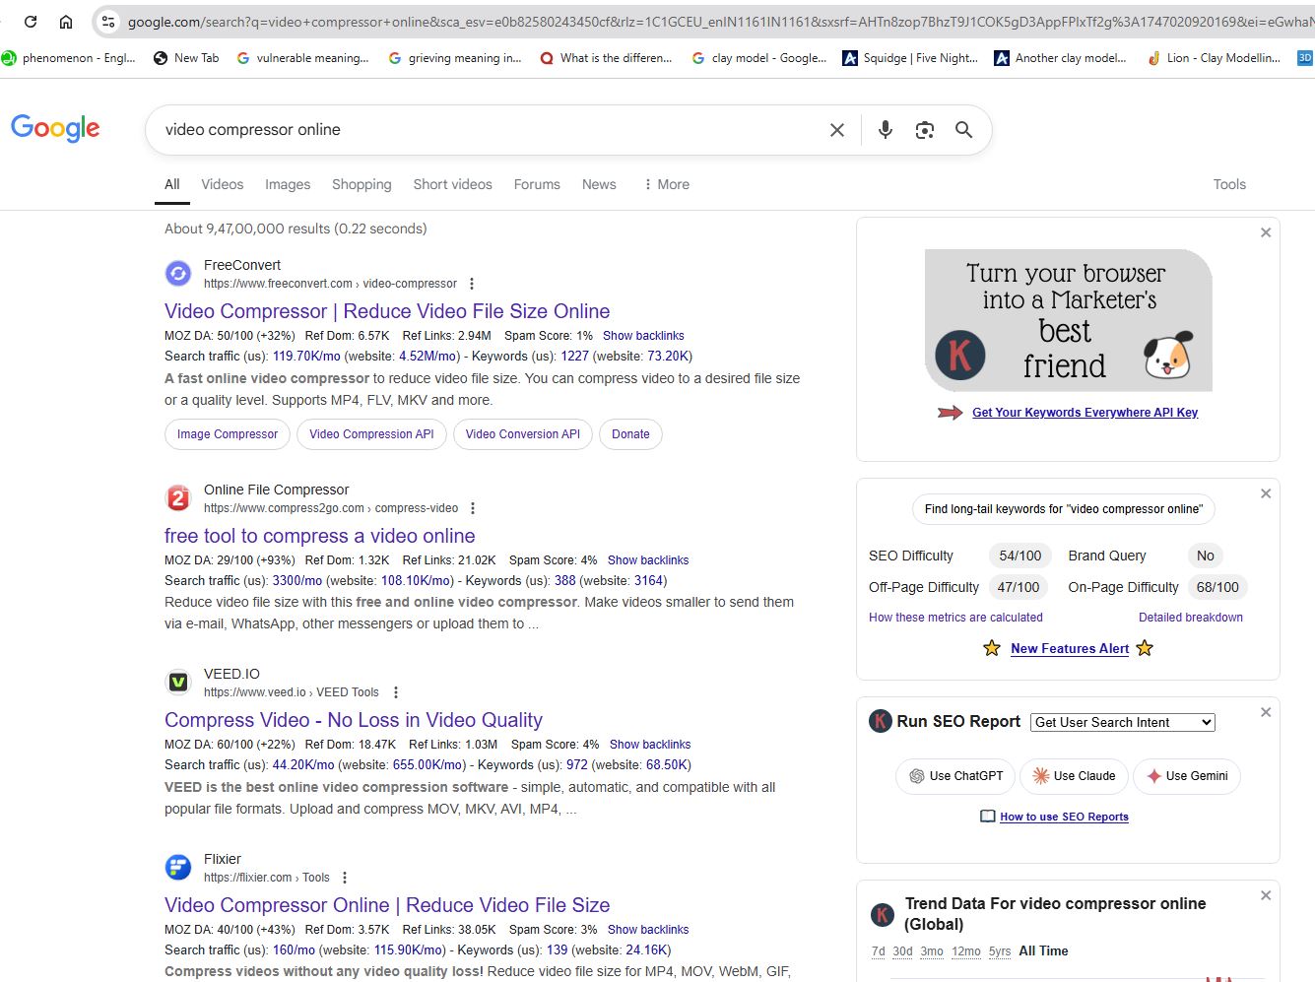
Task: Click the VEED.IO site favicon
Action: pos(178,682)
